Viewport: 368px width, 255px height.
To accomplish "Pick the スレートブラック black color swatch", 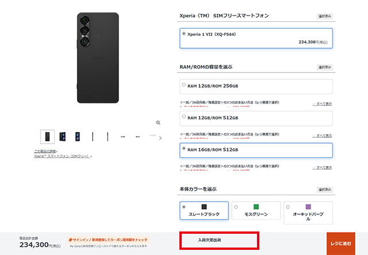I will coord(204,210).
